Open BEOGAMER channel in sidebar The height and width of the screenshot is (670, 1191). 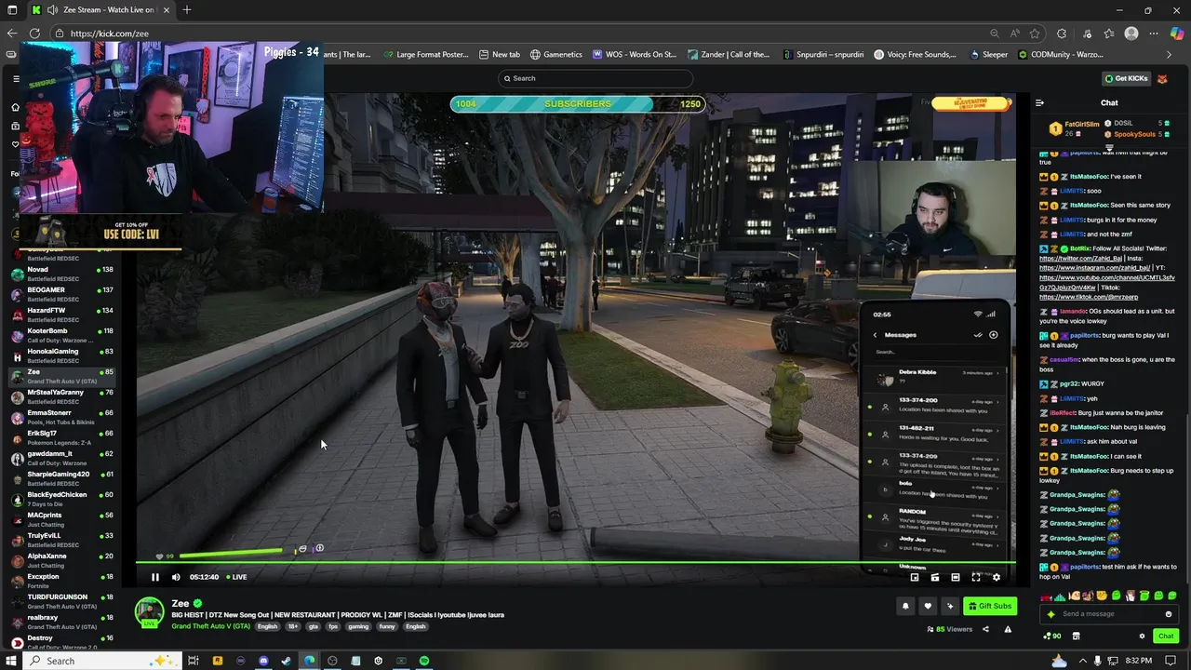click(x=60, y=294)
